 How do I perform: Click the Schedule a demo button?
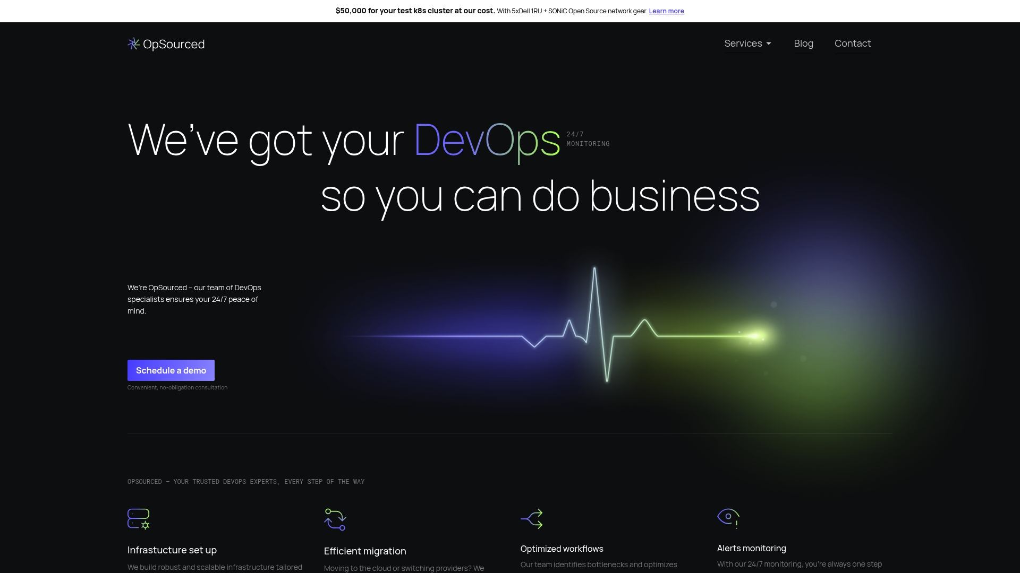pos(171,370)
